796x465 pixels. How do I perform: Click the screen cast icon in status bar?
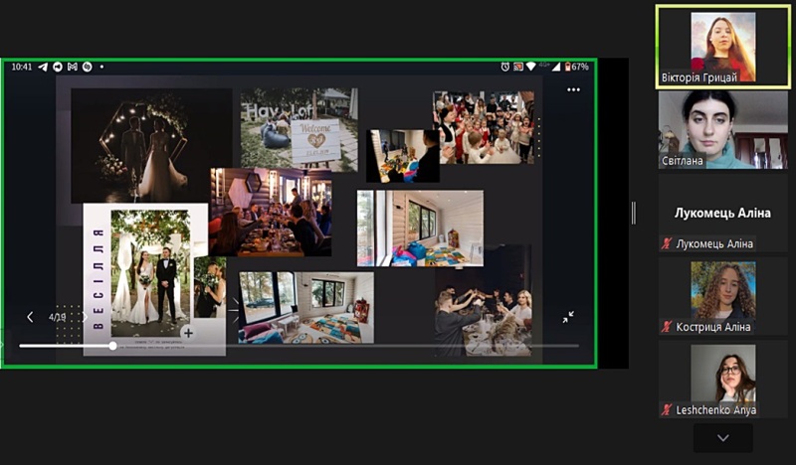(517, 67)
